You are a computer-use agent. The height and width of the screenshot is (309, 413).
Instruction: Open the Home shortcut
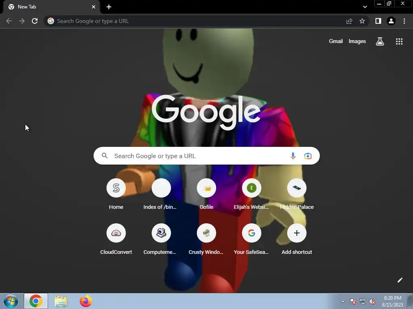(x=116, y=194)
